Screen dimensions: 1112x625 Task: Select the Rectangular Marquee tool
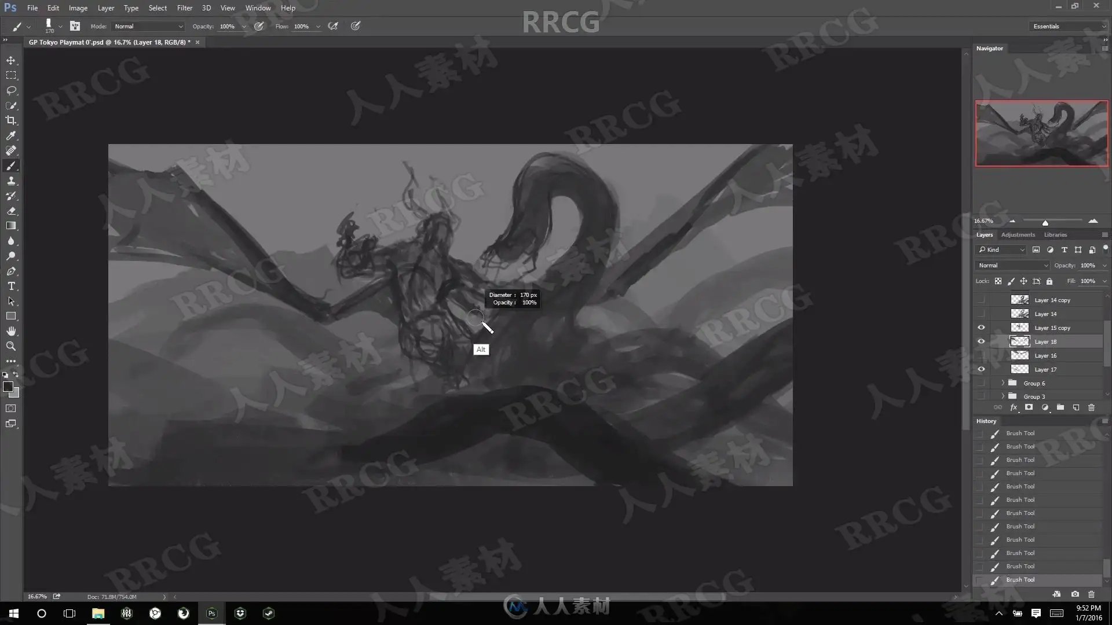pos(11,75)
